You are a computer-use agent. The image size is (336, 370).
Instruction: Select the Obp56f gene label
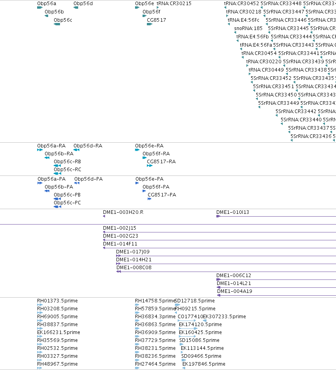[151, 12]
